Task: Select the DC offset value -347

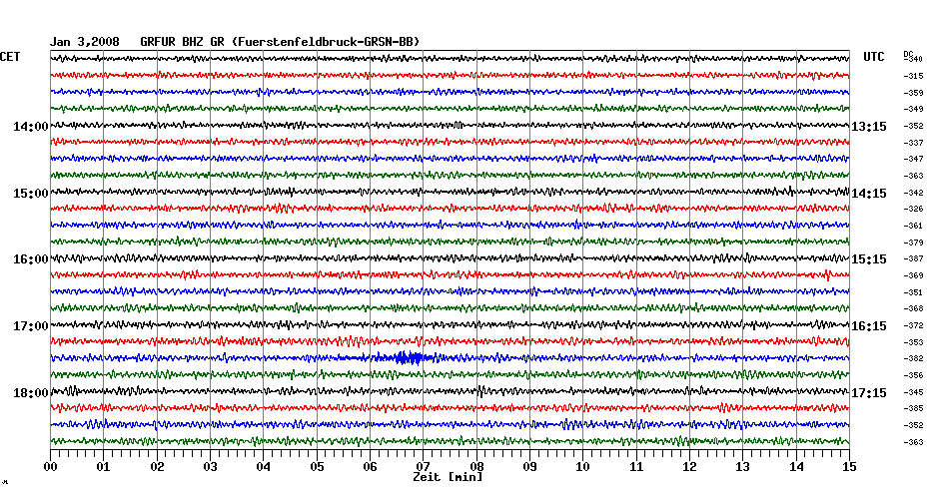Action: [x=913, y=160]
